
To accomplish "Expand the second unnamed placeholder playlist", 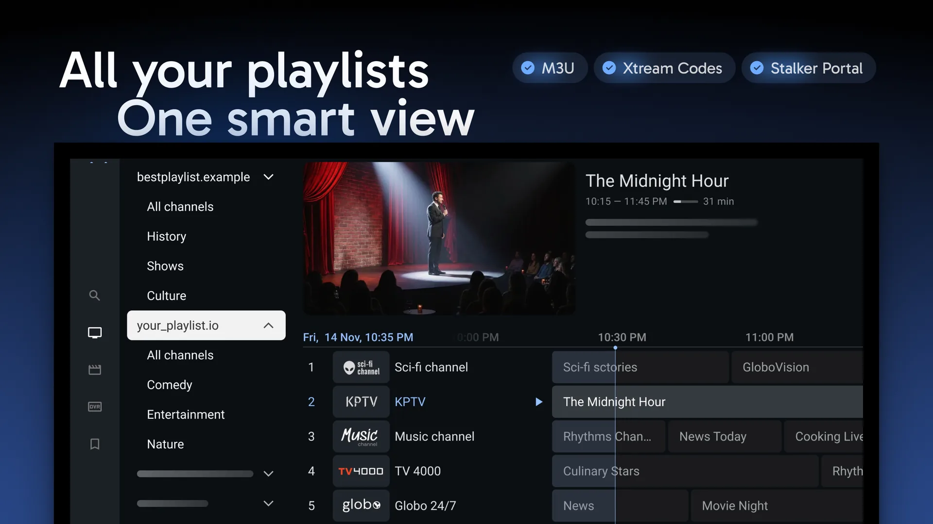I will [x=268, y=503].
